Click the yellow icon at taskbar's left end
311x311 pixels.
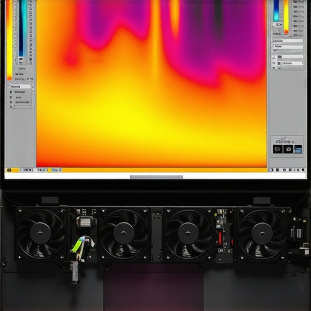pyautogui.click(x=9, y=170)
